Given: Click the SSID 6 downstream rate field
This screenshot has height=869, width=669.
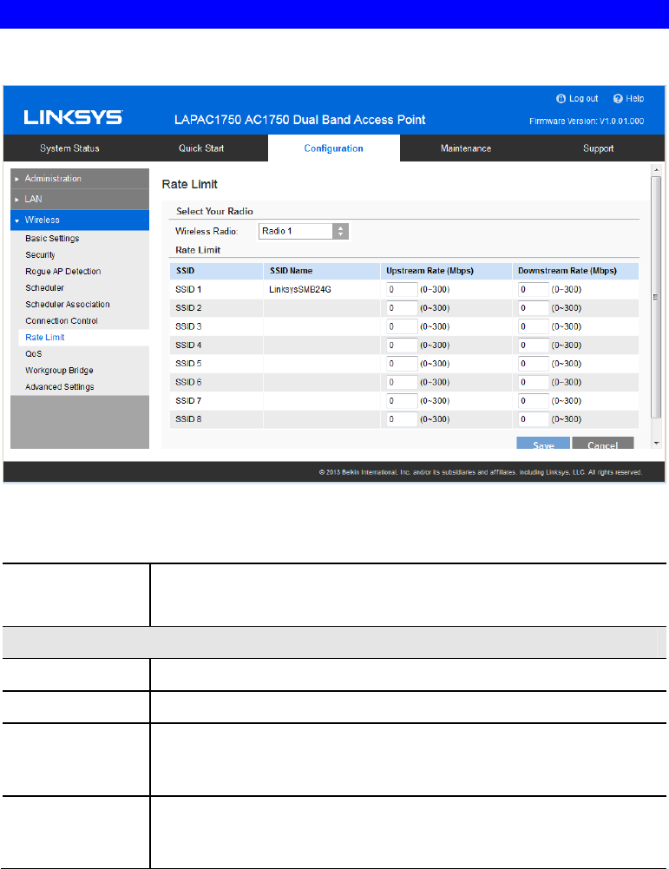Looking at the screenshot, I should pos(534,382).
